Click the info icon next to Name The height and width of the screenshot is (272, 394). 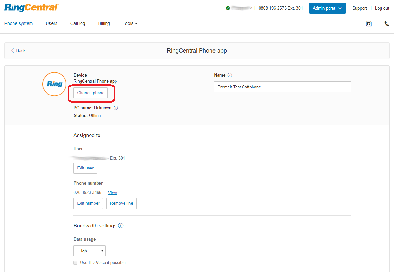tap(230, 75)
